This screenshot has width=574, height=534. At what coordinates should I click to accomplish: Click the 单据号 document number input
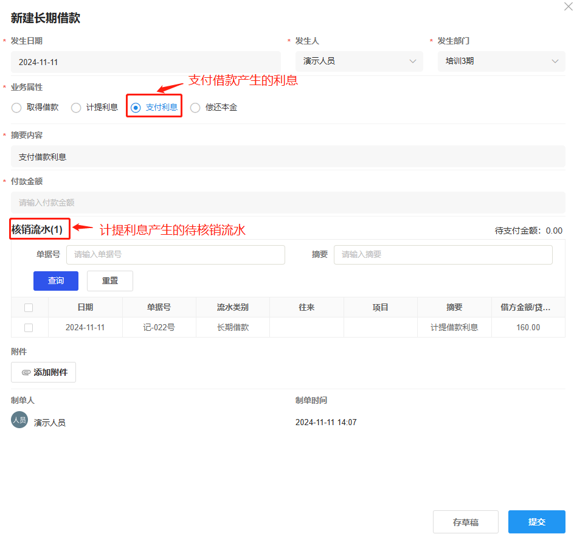pyautogui.click(x=176, y=254)
